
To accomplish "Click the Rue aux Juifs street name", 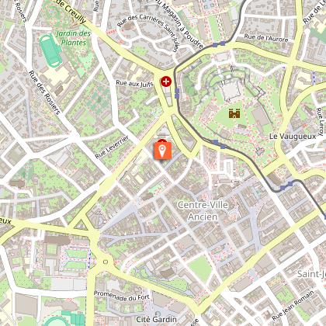I will 134,84.
